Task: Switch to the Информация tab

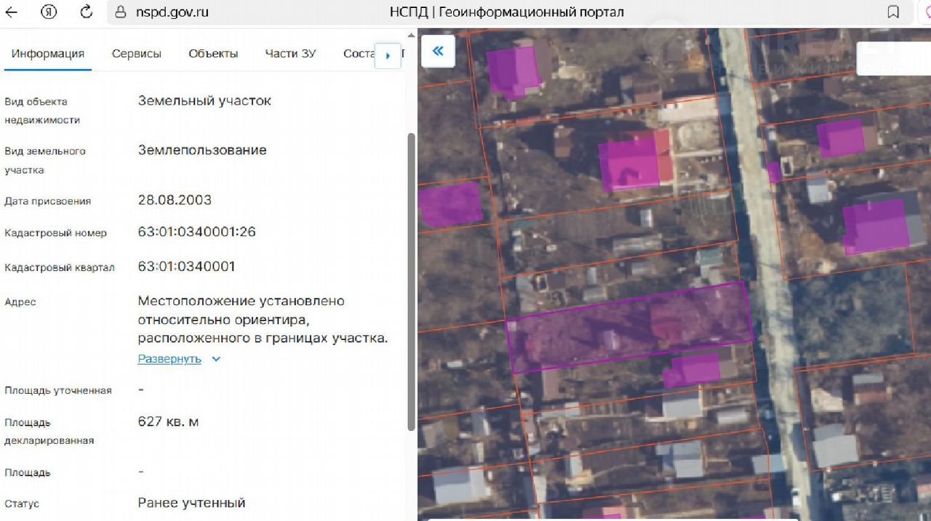Action: (x=48, y=54)
